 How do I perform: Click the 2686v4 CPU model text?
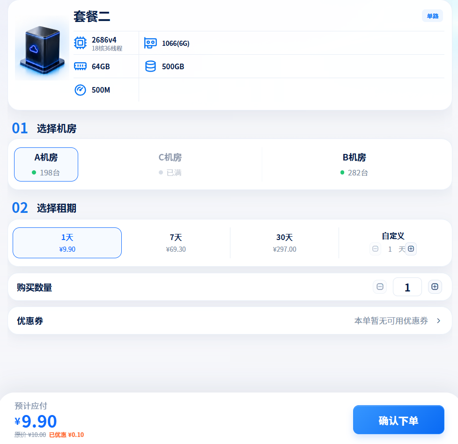tap(104, 40)
